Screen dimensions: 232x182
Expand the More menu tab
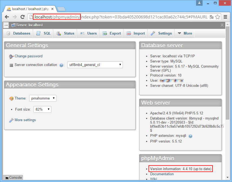pyautogui.click(x=184, y=33)
